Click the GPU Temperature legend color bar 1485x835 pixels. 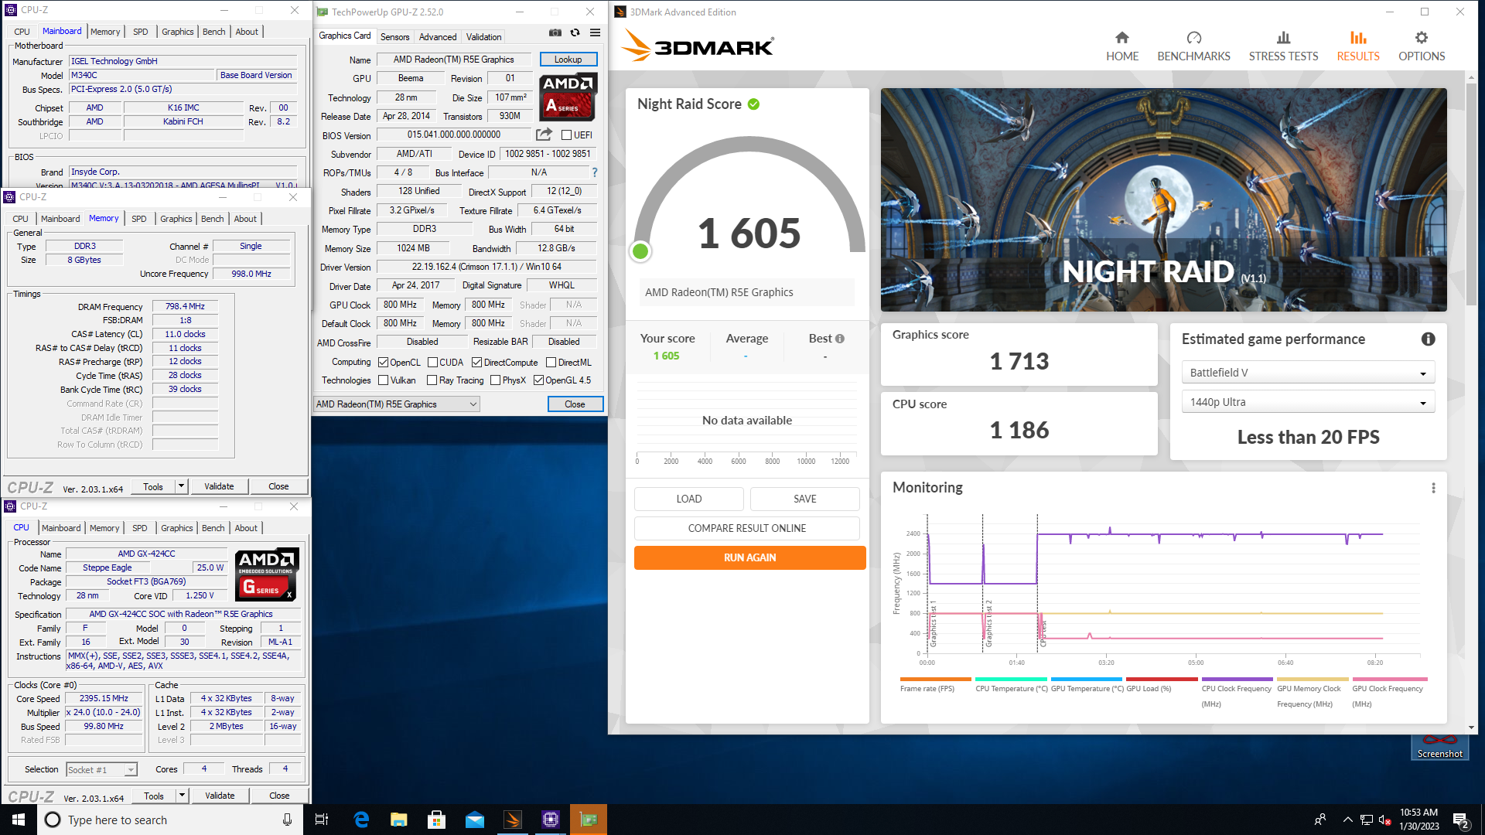[x=1086, y=680]
